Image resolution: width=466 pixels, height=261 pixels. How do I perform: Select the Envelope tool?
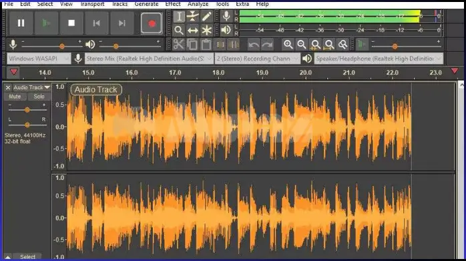(192, 16)
